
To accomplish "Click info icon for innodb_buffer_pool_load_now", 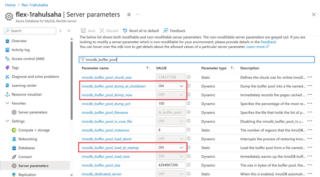I will pyautogui.click(x=189, y=156).
